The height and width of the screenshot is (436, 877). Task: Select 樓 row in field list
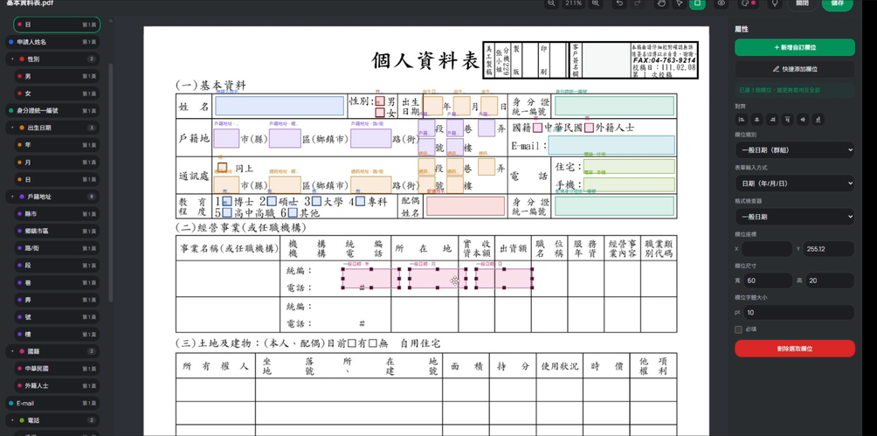(x=57, y=335)
